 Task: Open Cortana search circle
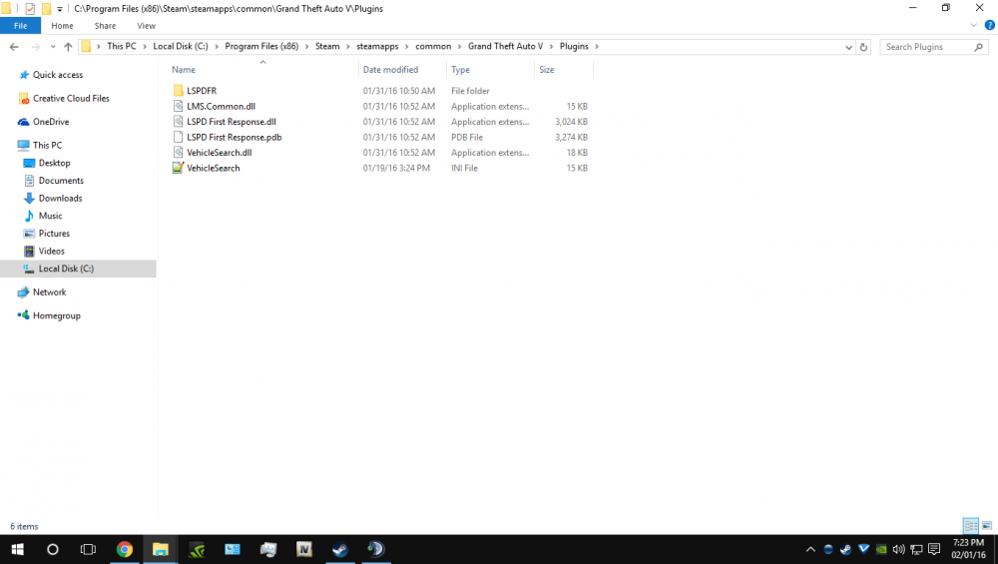(x=53, y=549)
